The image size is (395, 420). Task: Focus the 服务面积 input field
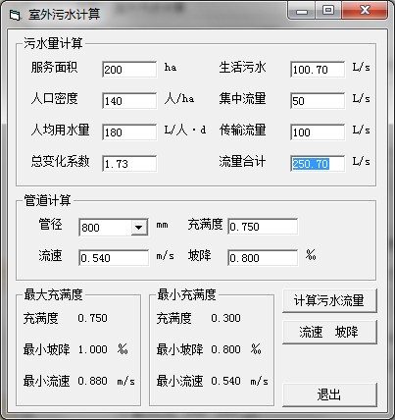click(129, 70)
